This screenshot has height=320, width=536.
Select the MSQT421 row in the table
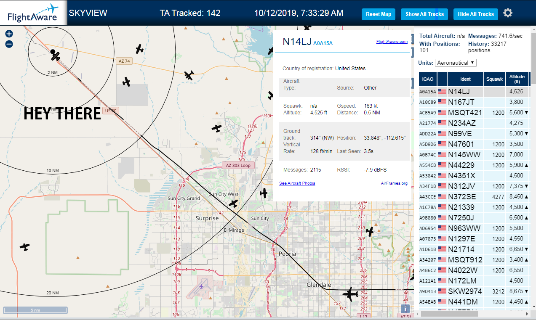pos(474,112)
